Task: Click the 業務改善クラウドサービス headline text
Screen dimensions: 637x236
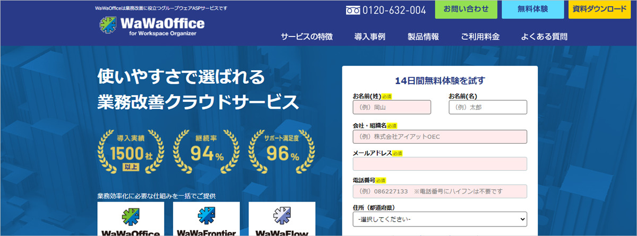Action: click(198, 102)
